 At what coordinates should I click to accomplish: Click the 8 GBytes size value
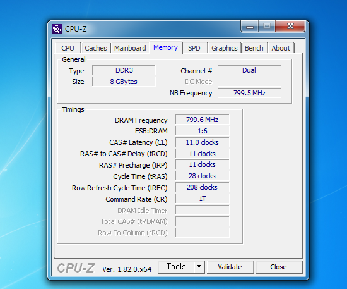click(124, 82)
